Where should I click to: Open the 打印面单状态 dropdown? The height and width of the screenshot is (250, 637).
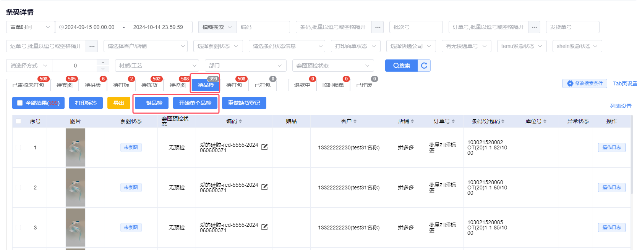pos(356,46)
